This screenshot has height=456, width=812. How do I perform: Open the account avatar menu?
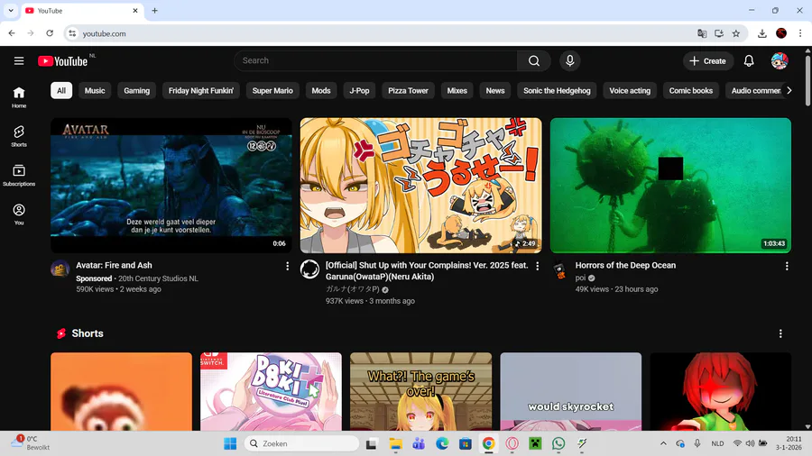point(780,61)
